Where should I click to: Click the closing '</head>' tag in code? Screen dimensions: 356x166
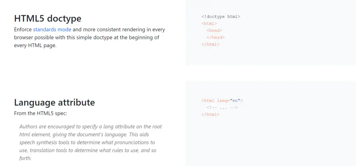[216, 37]
